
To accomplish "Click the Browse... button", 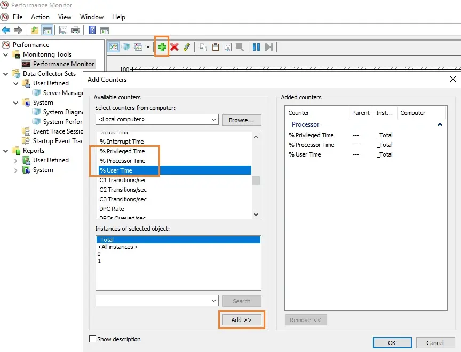I will click(242, 120).
